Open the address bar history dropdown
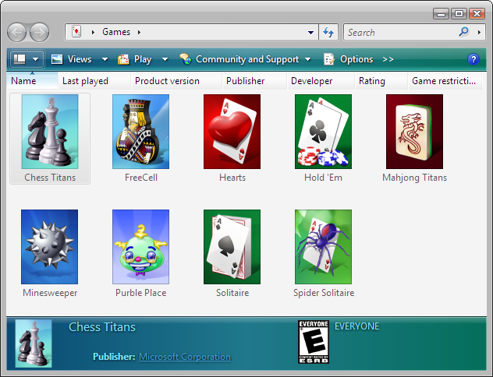This screenshot has height=377, width=493. click(311, 33)
